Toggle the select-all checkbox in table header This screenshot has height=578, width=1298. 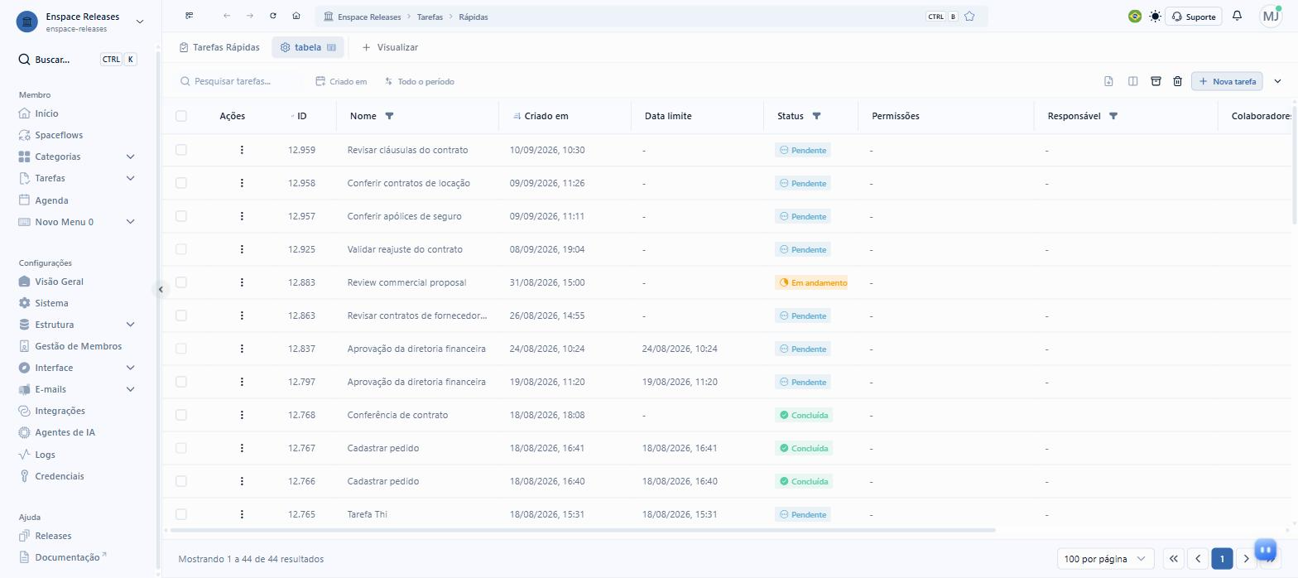[181, 116]
